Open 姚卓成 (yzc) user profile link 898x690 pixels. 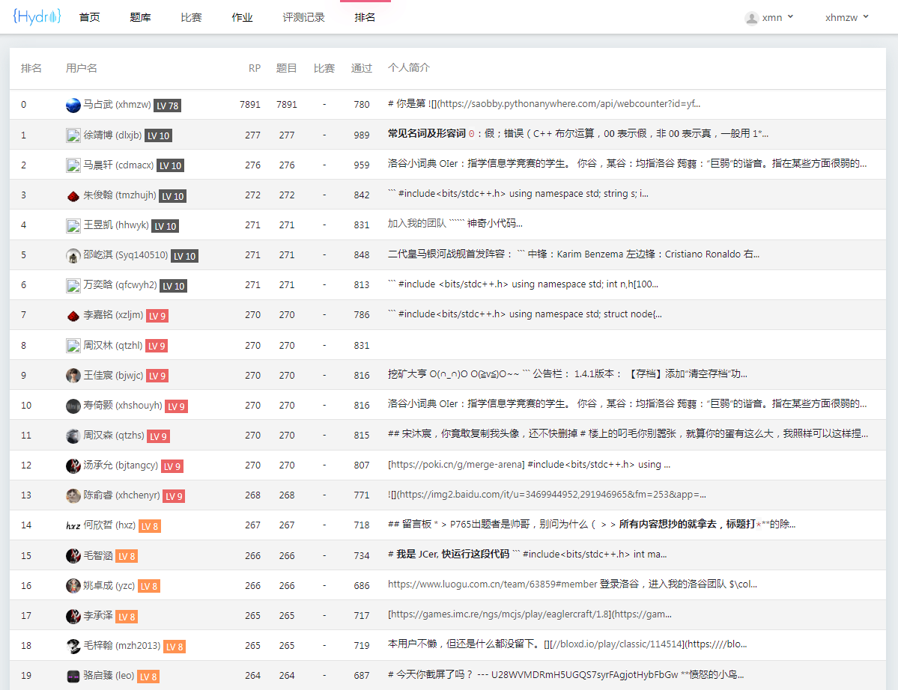(x=109, y=585)
